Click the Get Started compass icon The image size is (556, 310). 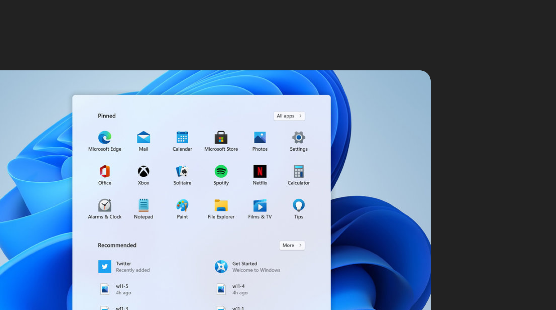221,267
